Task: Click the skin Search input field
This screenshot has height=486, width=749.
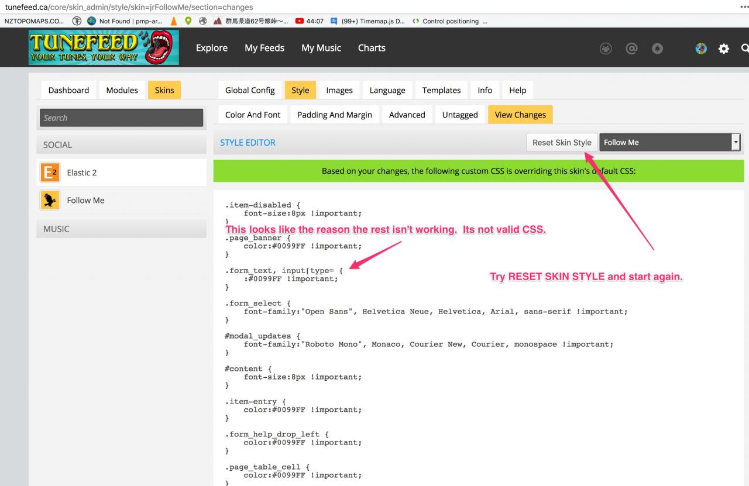Action: click(x=121, y=118)
